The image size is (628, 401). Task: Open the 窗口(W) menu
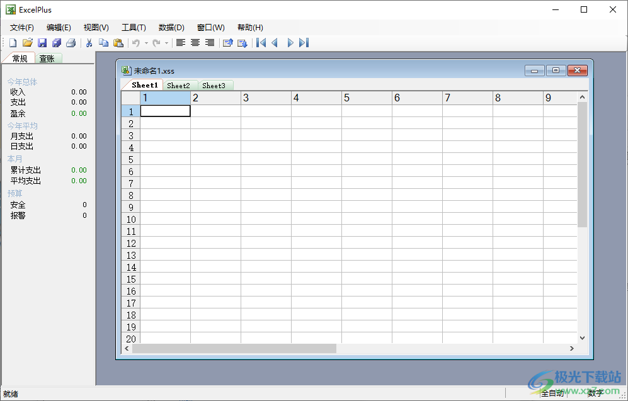click(210, 28)
